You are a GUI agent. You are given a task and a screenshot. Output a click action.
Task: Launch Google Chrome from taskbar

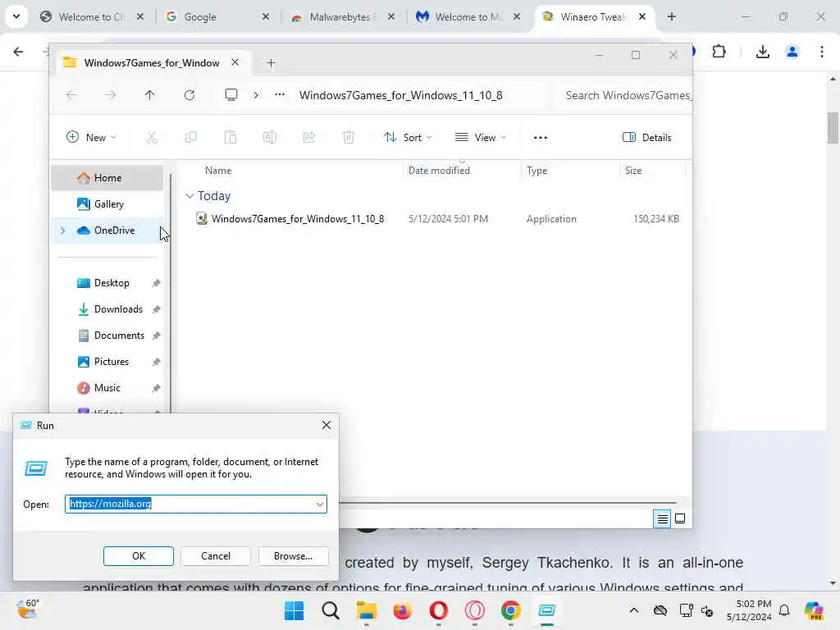510,610
